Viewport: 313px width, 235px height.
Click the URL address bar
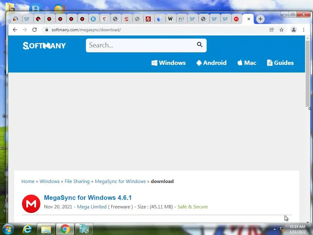pyautogui.click(x=156, y=30)
